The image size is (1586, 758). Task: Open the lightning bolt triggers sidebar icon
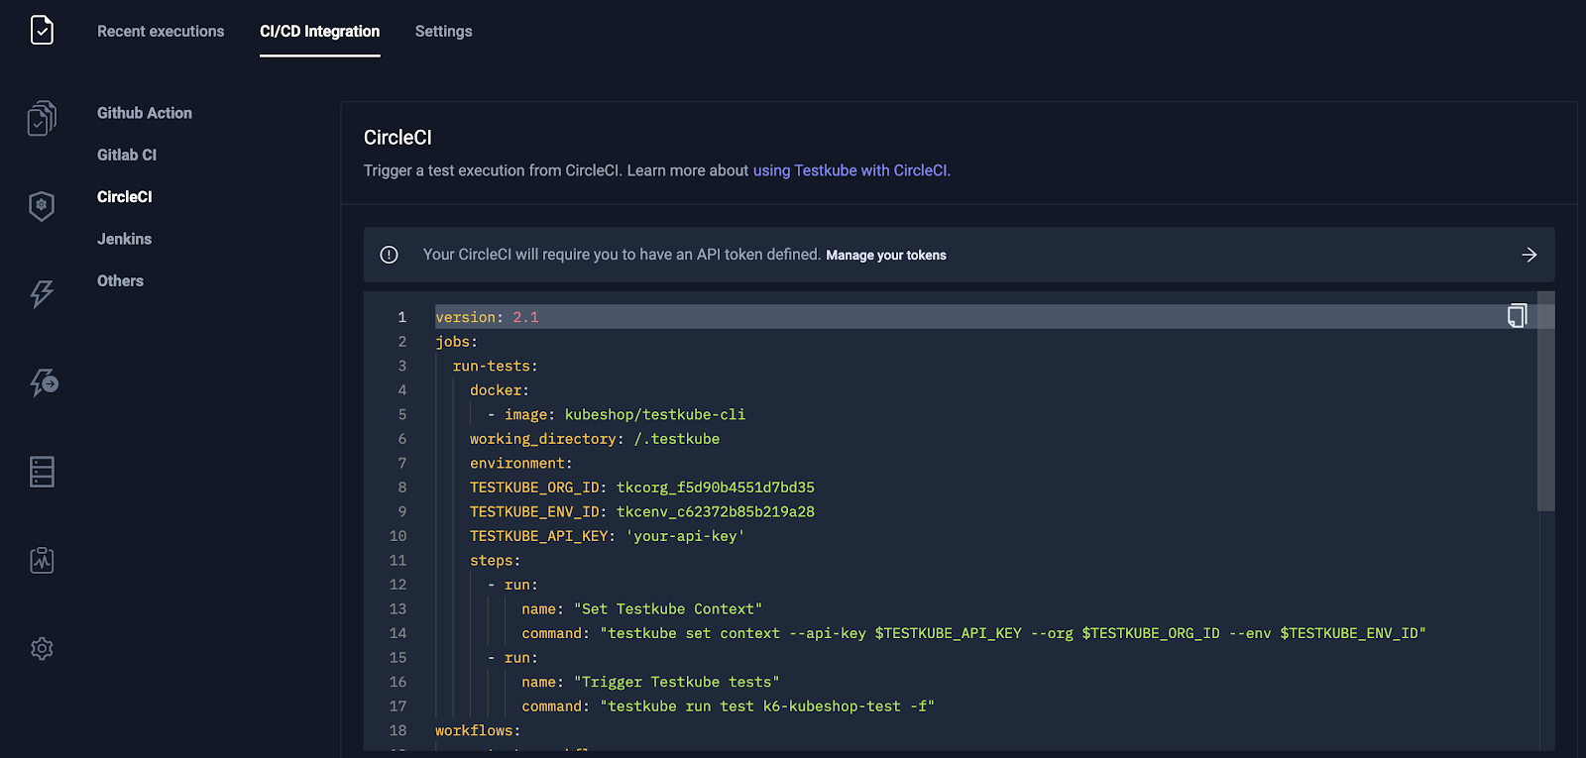[x=42, y=293]
